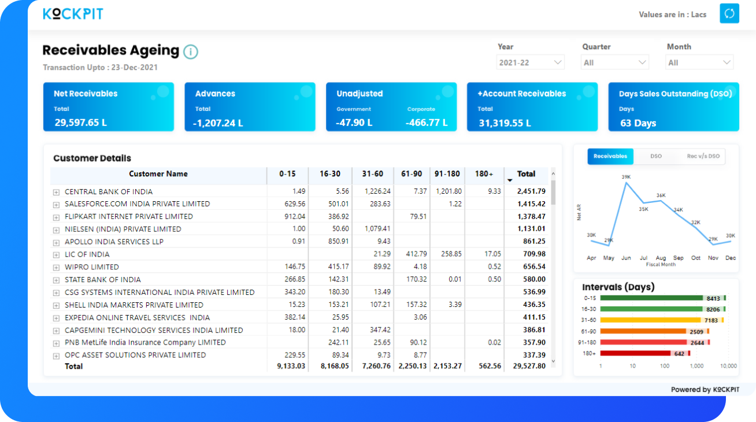Viewport: 756px width, 422px height.
Task: Click the 912.04 Flipkart 0-15 cell
Action: pos(295,216)
